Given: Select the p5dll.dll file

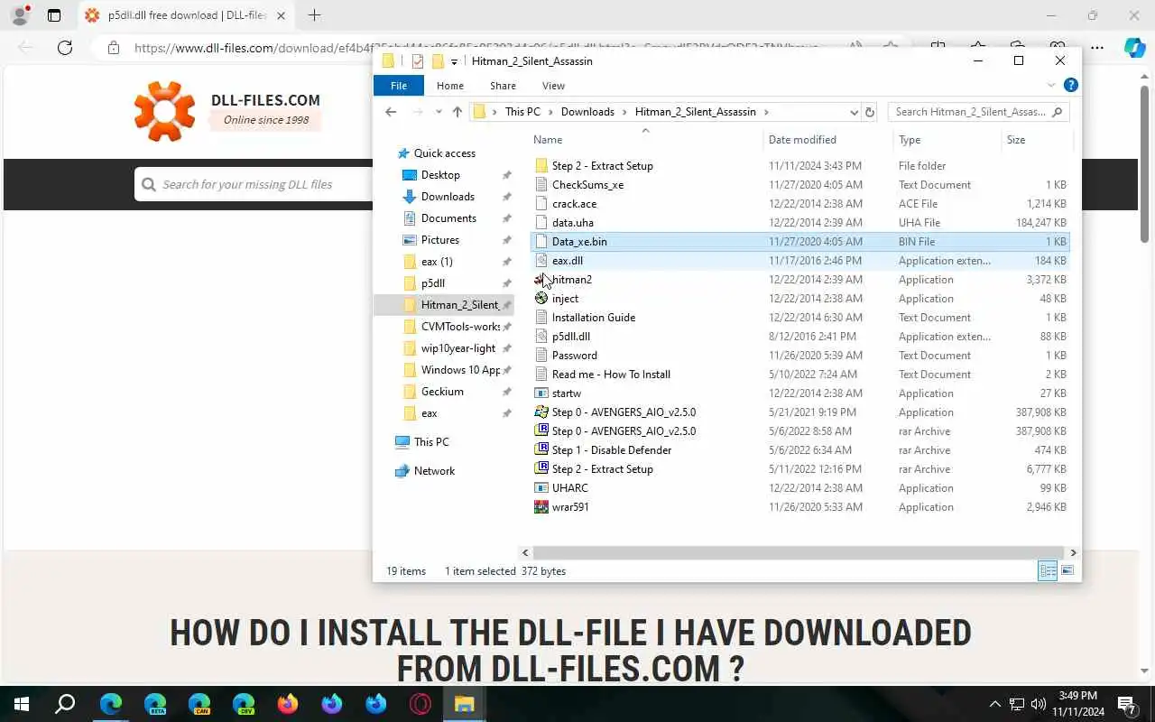Looking at the screenshot, I should 570,337.
